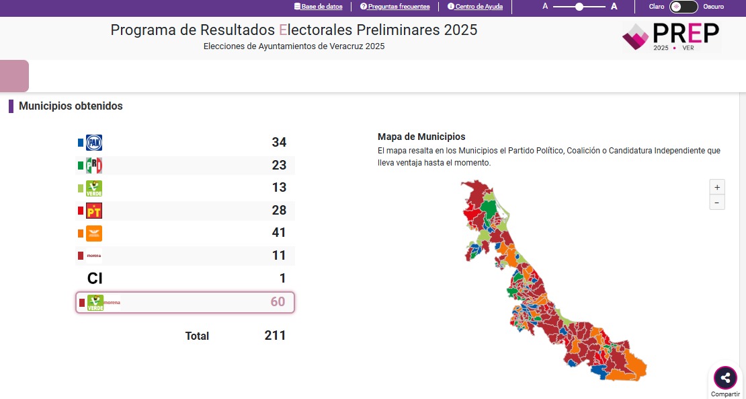Select the Verde-Morena coalition row

(x=185, y=302)
